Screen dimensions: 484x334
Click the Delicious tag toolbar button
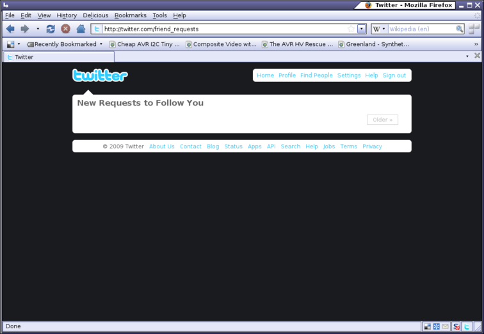[x=30, y=45]
